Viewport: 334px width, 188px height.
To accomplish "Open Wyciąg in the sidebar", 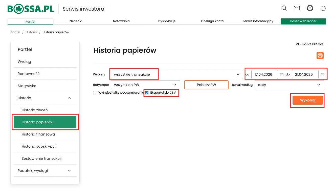I will click(45, 62).
